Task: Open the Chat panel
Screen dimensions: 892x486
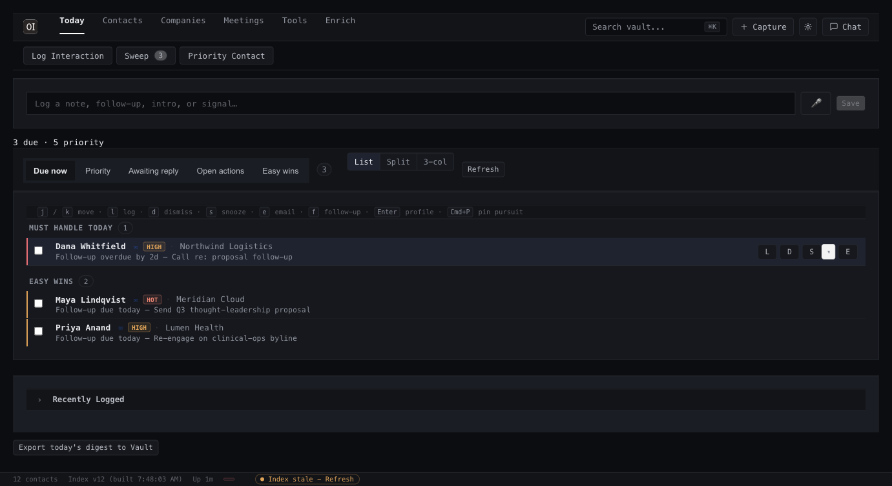Action: [x=845, y=26]
